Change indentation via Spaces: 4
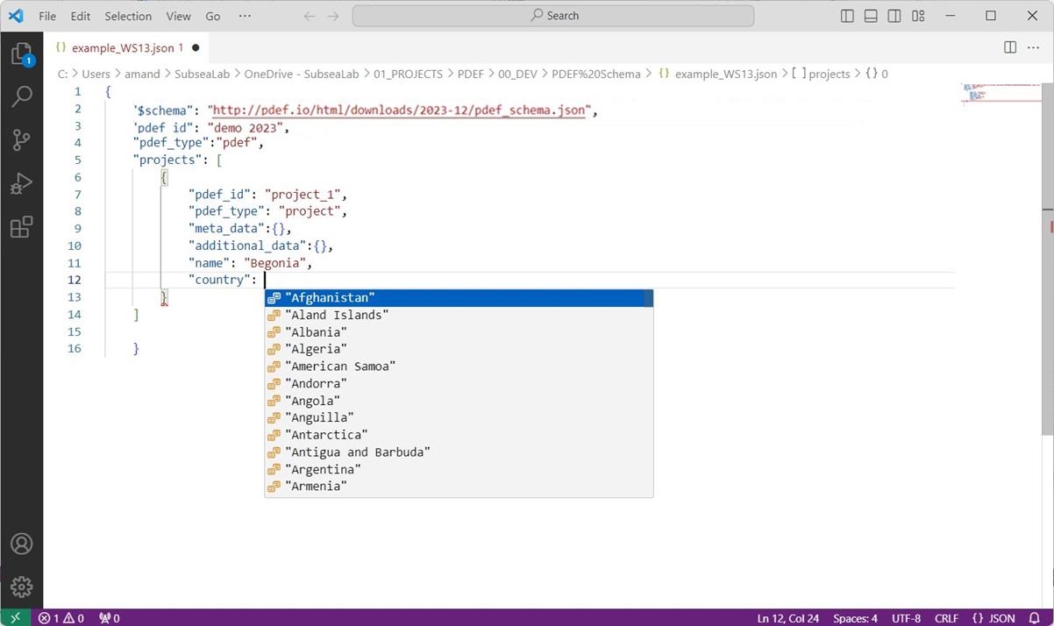The height and width of the screenshot is (626, 1054). pos(855,618)
